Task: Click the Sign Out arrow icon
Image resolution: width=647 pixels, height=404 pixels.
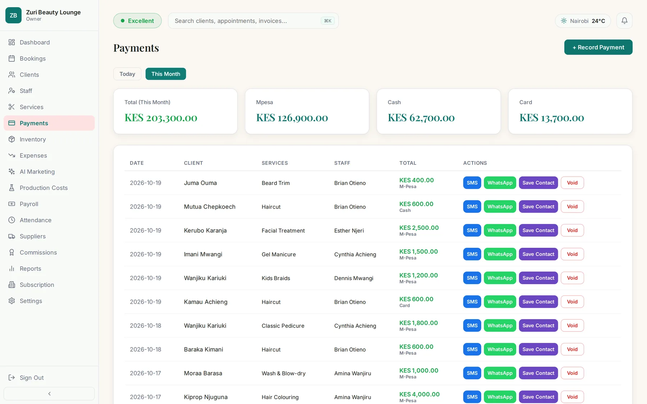Action: [x=12, y=377]
